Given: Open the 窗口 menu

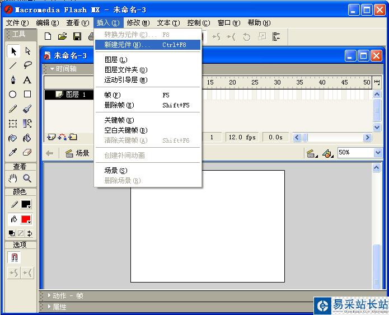Looking at the screenshot, I should pyautogui.click(x=229, y=23).
